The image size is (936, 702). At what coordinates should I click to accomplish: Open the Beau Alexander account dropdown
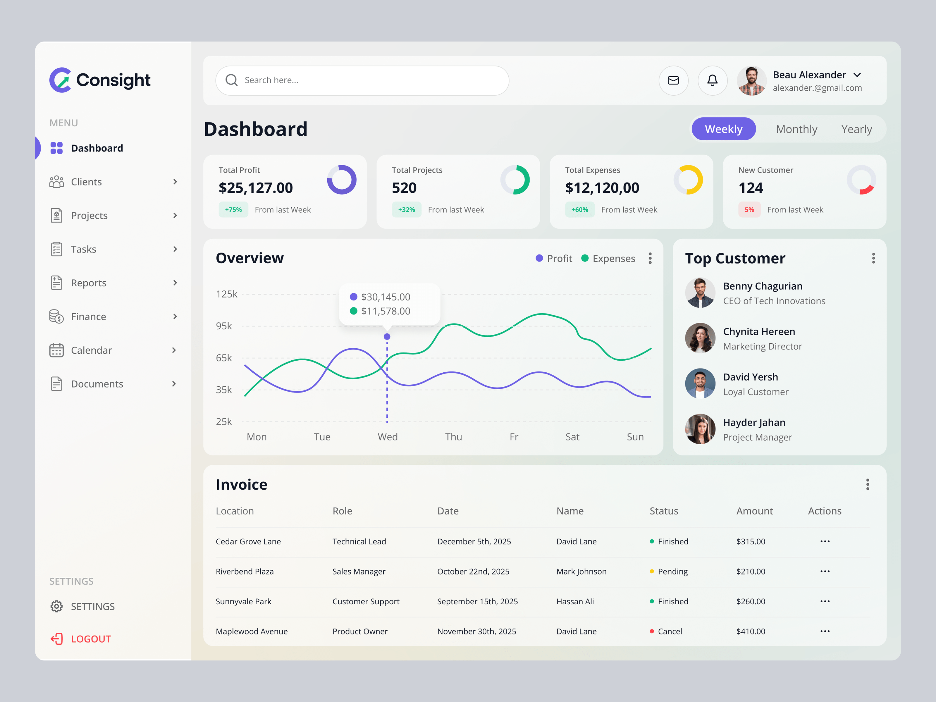pos(858,75)
